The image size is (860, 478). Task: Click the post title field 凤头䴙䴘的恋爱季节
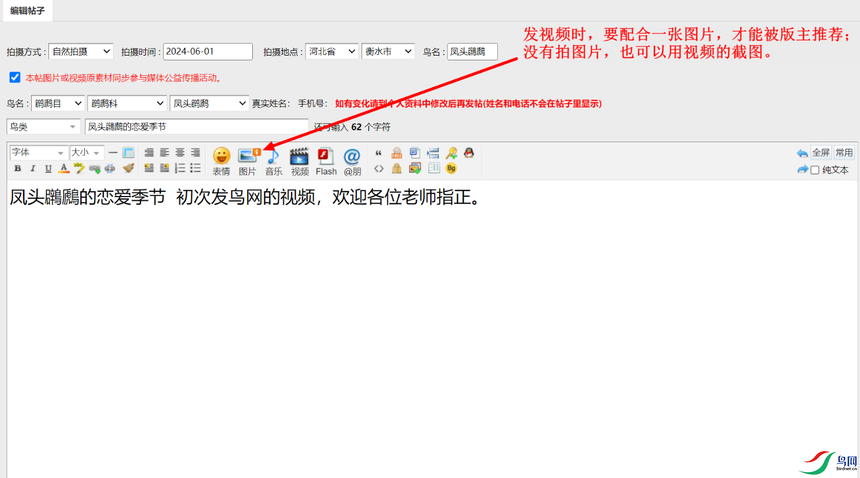coord(197,127)
